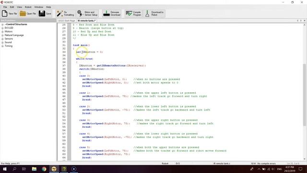Expand the Timing tree node
Viewport: 307px width, 173px height.
coord(2,46)
